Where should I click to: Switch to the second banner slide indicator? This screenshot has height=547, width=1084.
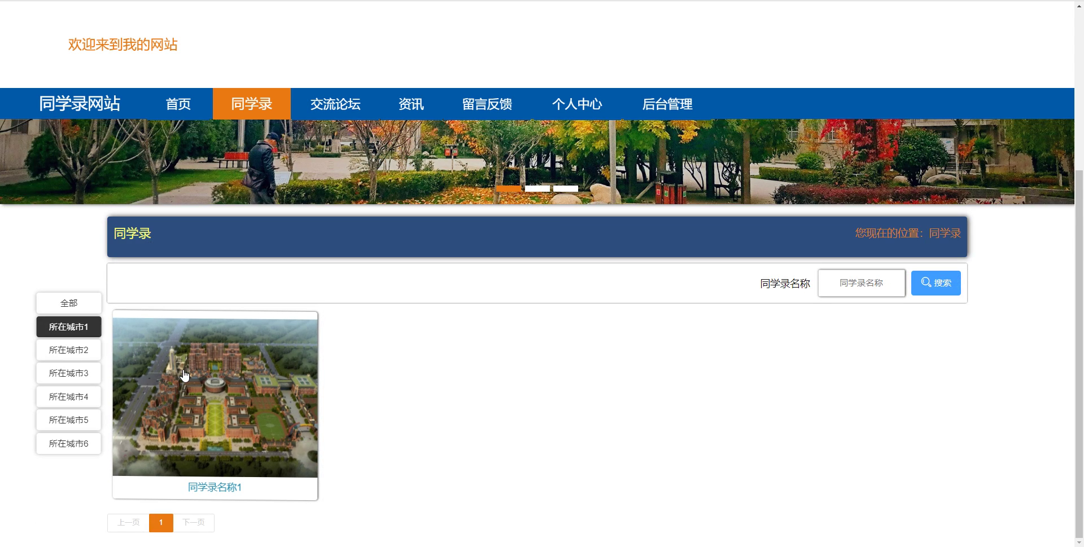(x=537, y=188)
